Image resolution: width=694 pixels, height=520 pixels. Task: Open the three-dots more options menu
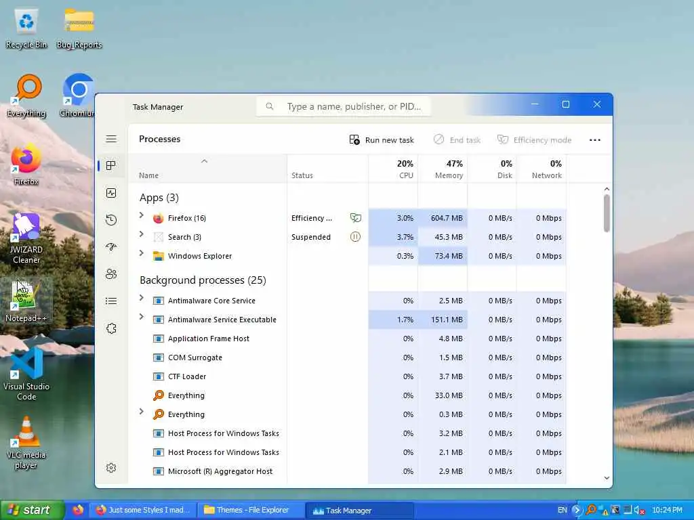click(595, 139)
